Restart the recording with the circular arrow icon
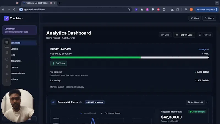This screenshot has height=124, width=220. (x=7, y=59)
